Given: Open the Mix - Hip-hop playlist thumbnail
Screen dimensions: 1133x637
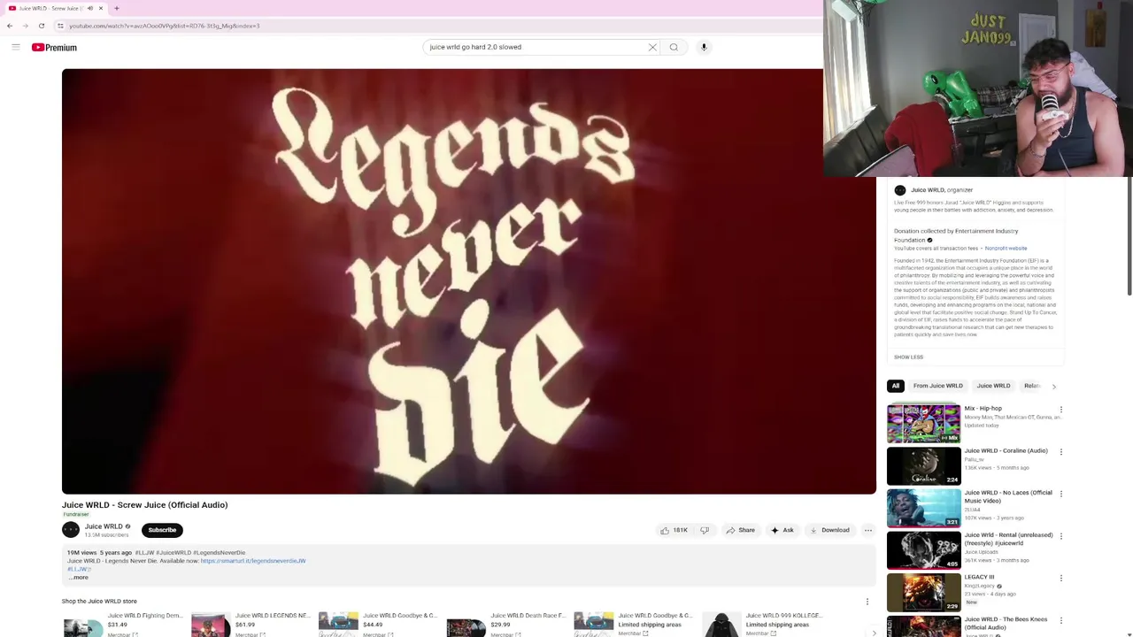Looking at the screenshot, I should pyautogui.click(x=923, y=424).
